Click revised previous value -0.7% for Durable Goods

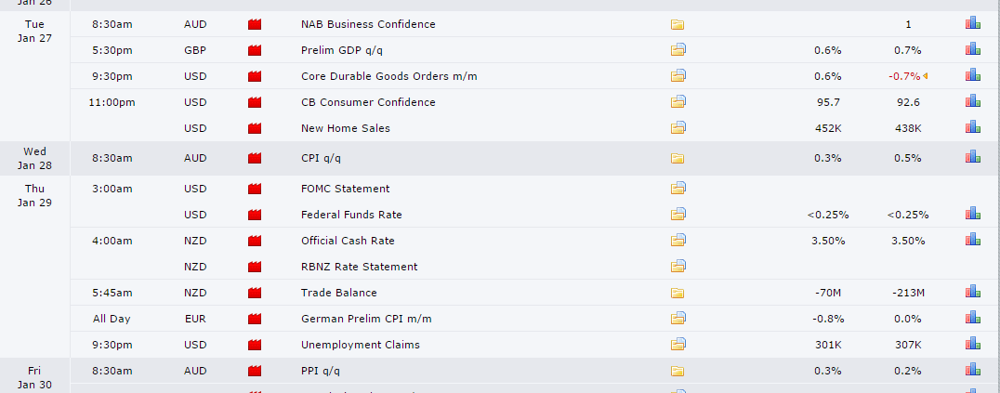[906, 76]
